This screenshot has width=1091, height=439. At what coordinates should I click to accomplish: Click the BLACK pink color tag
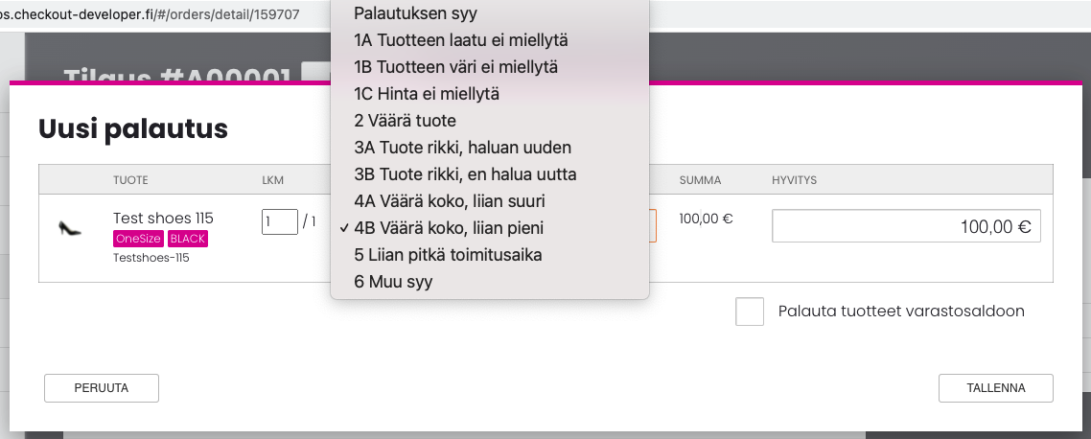point(188,239)
